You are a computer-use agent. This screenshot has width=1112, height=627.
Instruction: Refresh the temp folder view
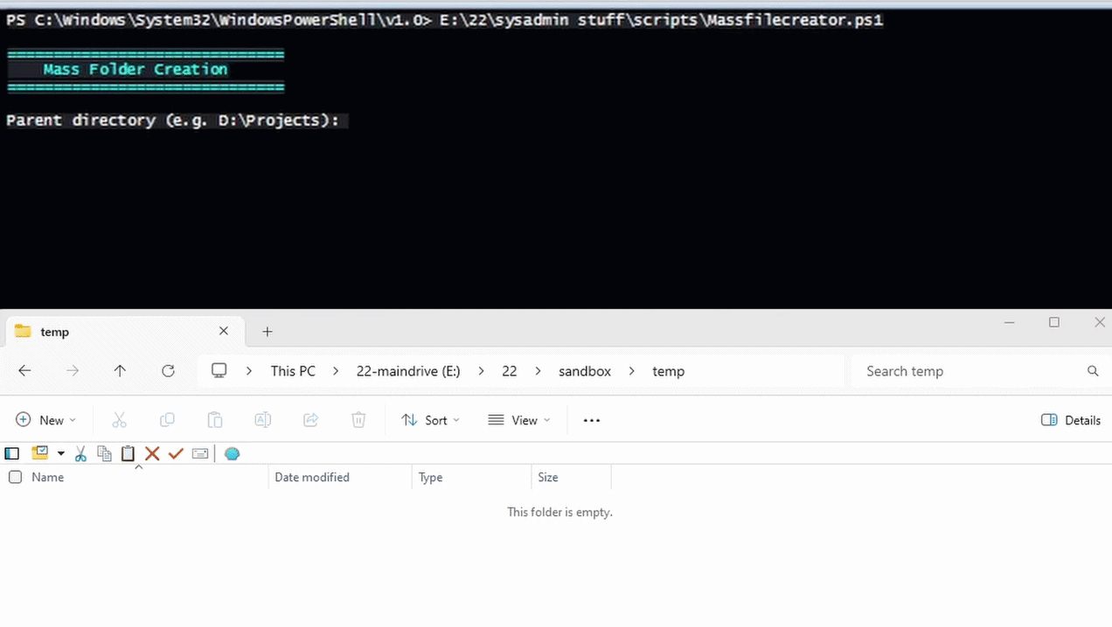click(x=168, y=371)
